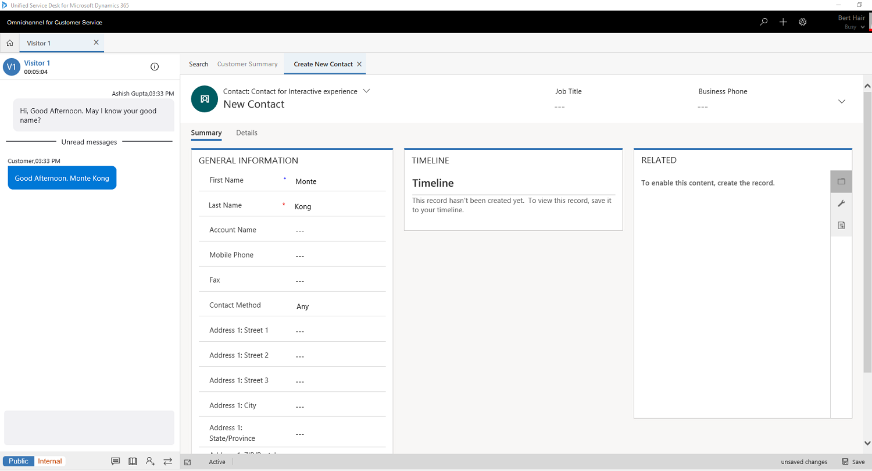Open the folder icon in Related panel
Viewport: 872px width, 471px height.
point(841,181)
